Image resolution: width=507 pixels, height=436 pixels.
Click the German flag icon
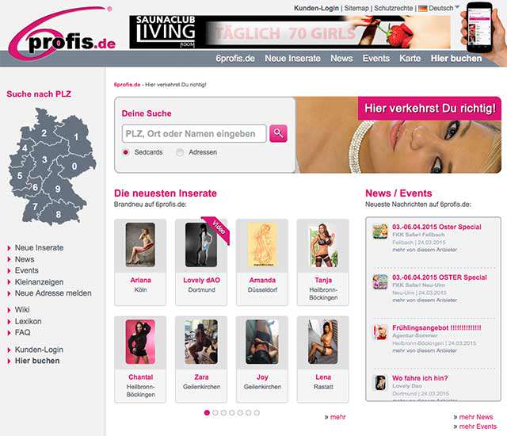[422, 9]
